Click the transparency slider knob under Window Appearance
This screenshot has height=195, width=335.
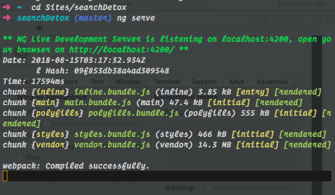pos(47,124)
